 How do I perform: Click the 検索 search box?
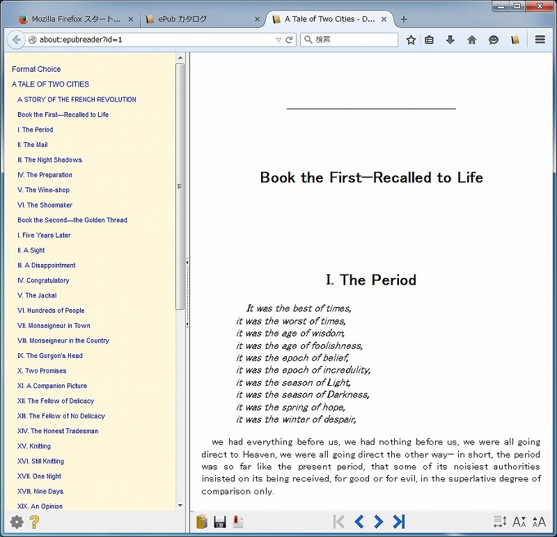click(x=350, y=40)
